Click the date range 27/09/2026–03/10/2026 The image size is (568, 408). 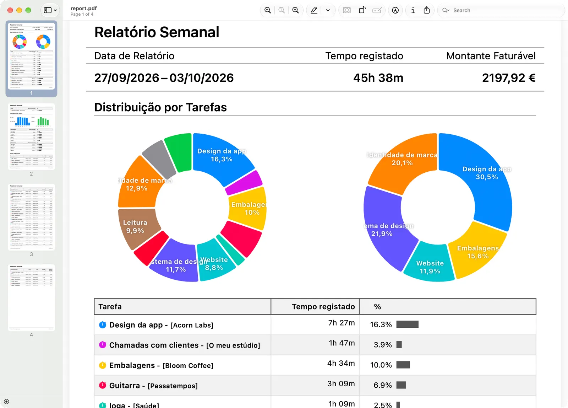click(164, 78)
